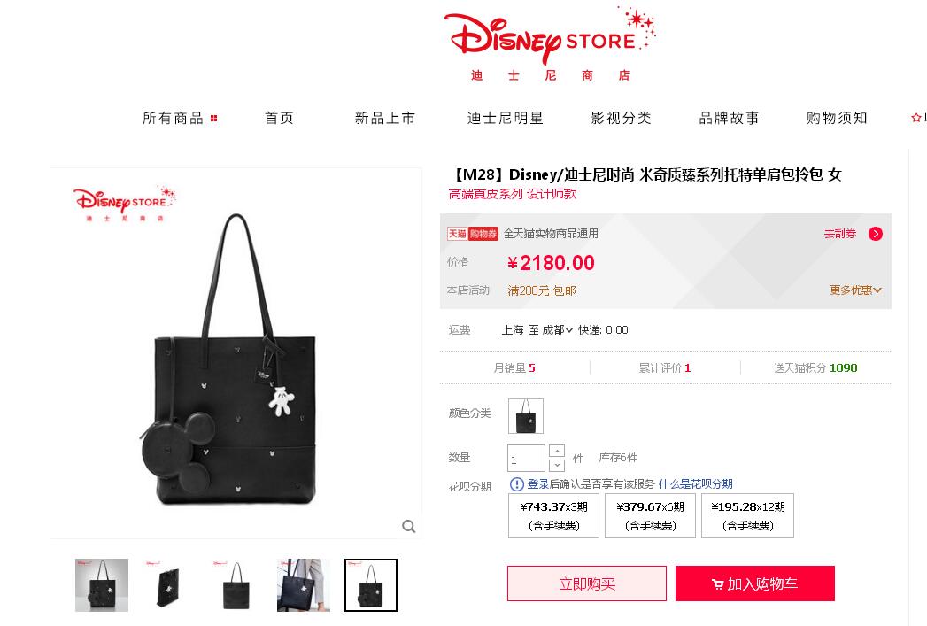
Task: Click the Disney Store logo header
Action: [x=550, y=44]
